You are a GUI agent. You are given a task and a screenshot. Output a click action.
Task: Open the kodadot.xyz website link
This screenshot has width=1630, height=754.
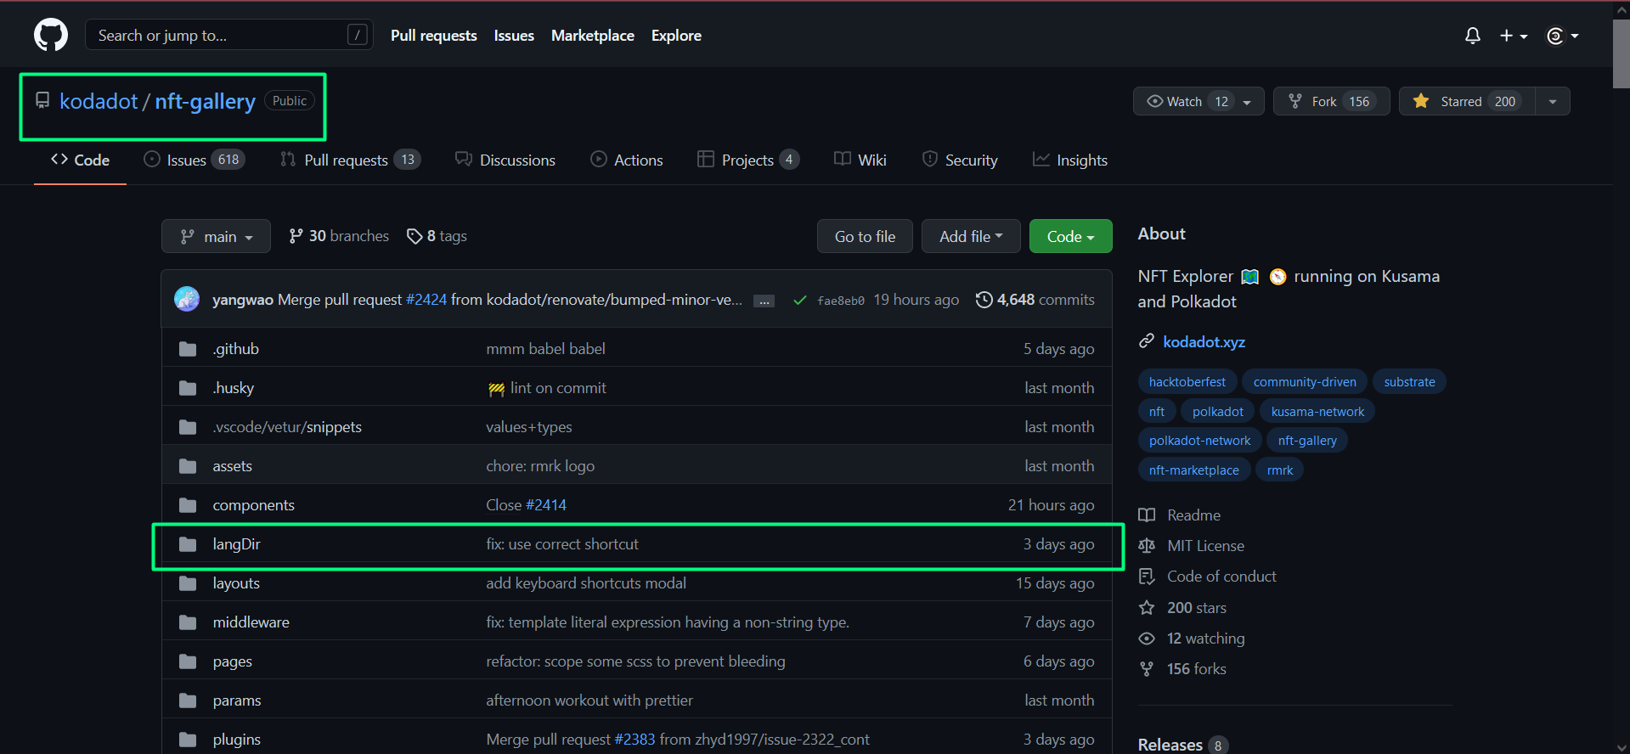tap(1204, 341)
